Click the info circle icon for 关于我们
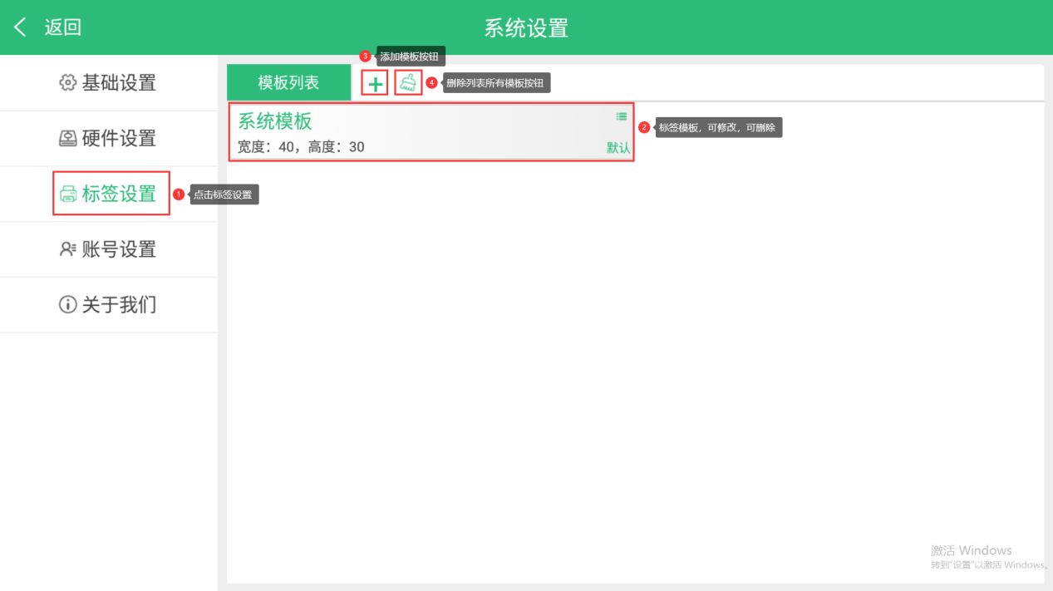 [67, 305]
